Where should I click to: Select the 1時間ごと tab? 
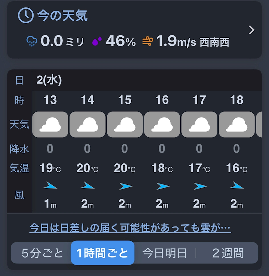click(102, 253)
